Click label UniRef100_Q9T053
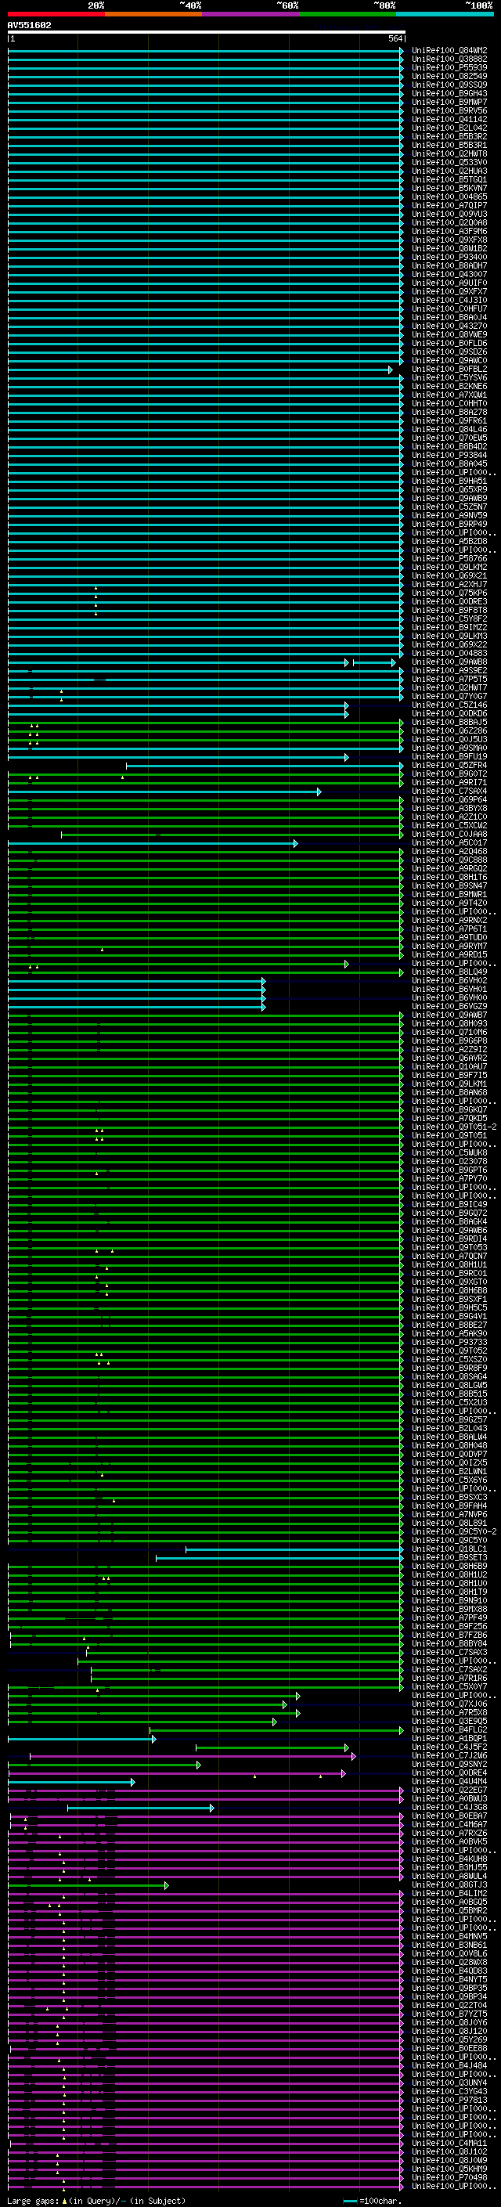Viewport: 501px width, 2207px height. 449,1247
